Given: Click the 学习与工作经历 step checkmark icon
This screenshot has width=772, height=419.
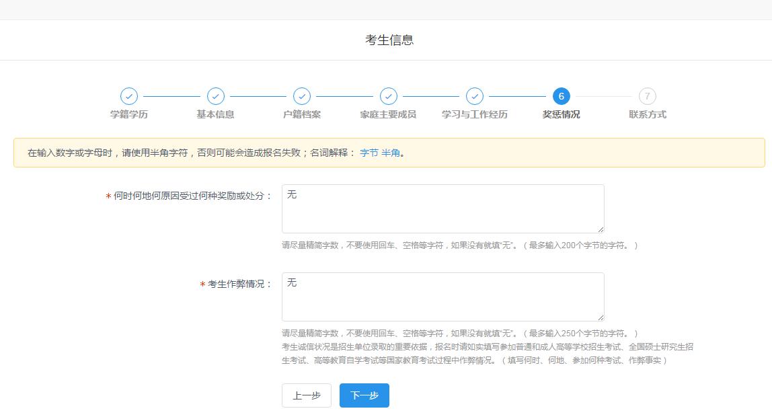Looking at the screenshot, I should (x=475, y=96).
